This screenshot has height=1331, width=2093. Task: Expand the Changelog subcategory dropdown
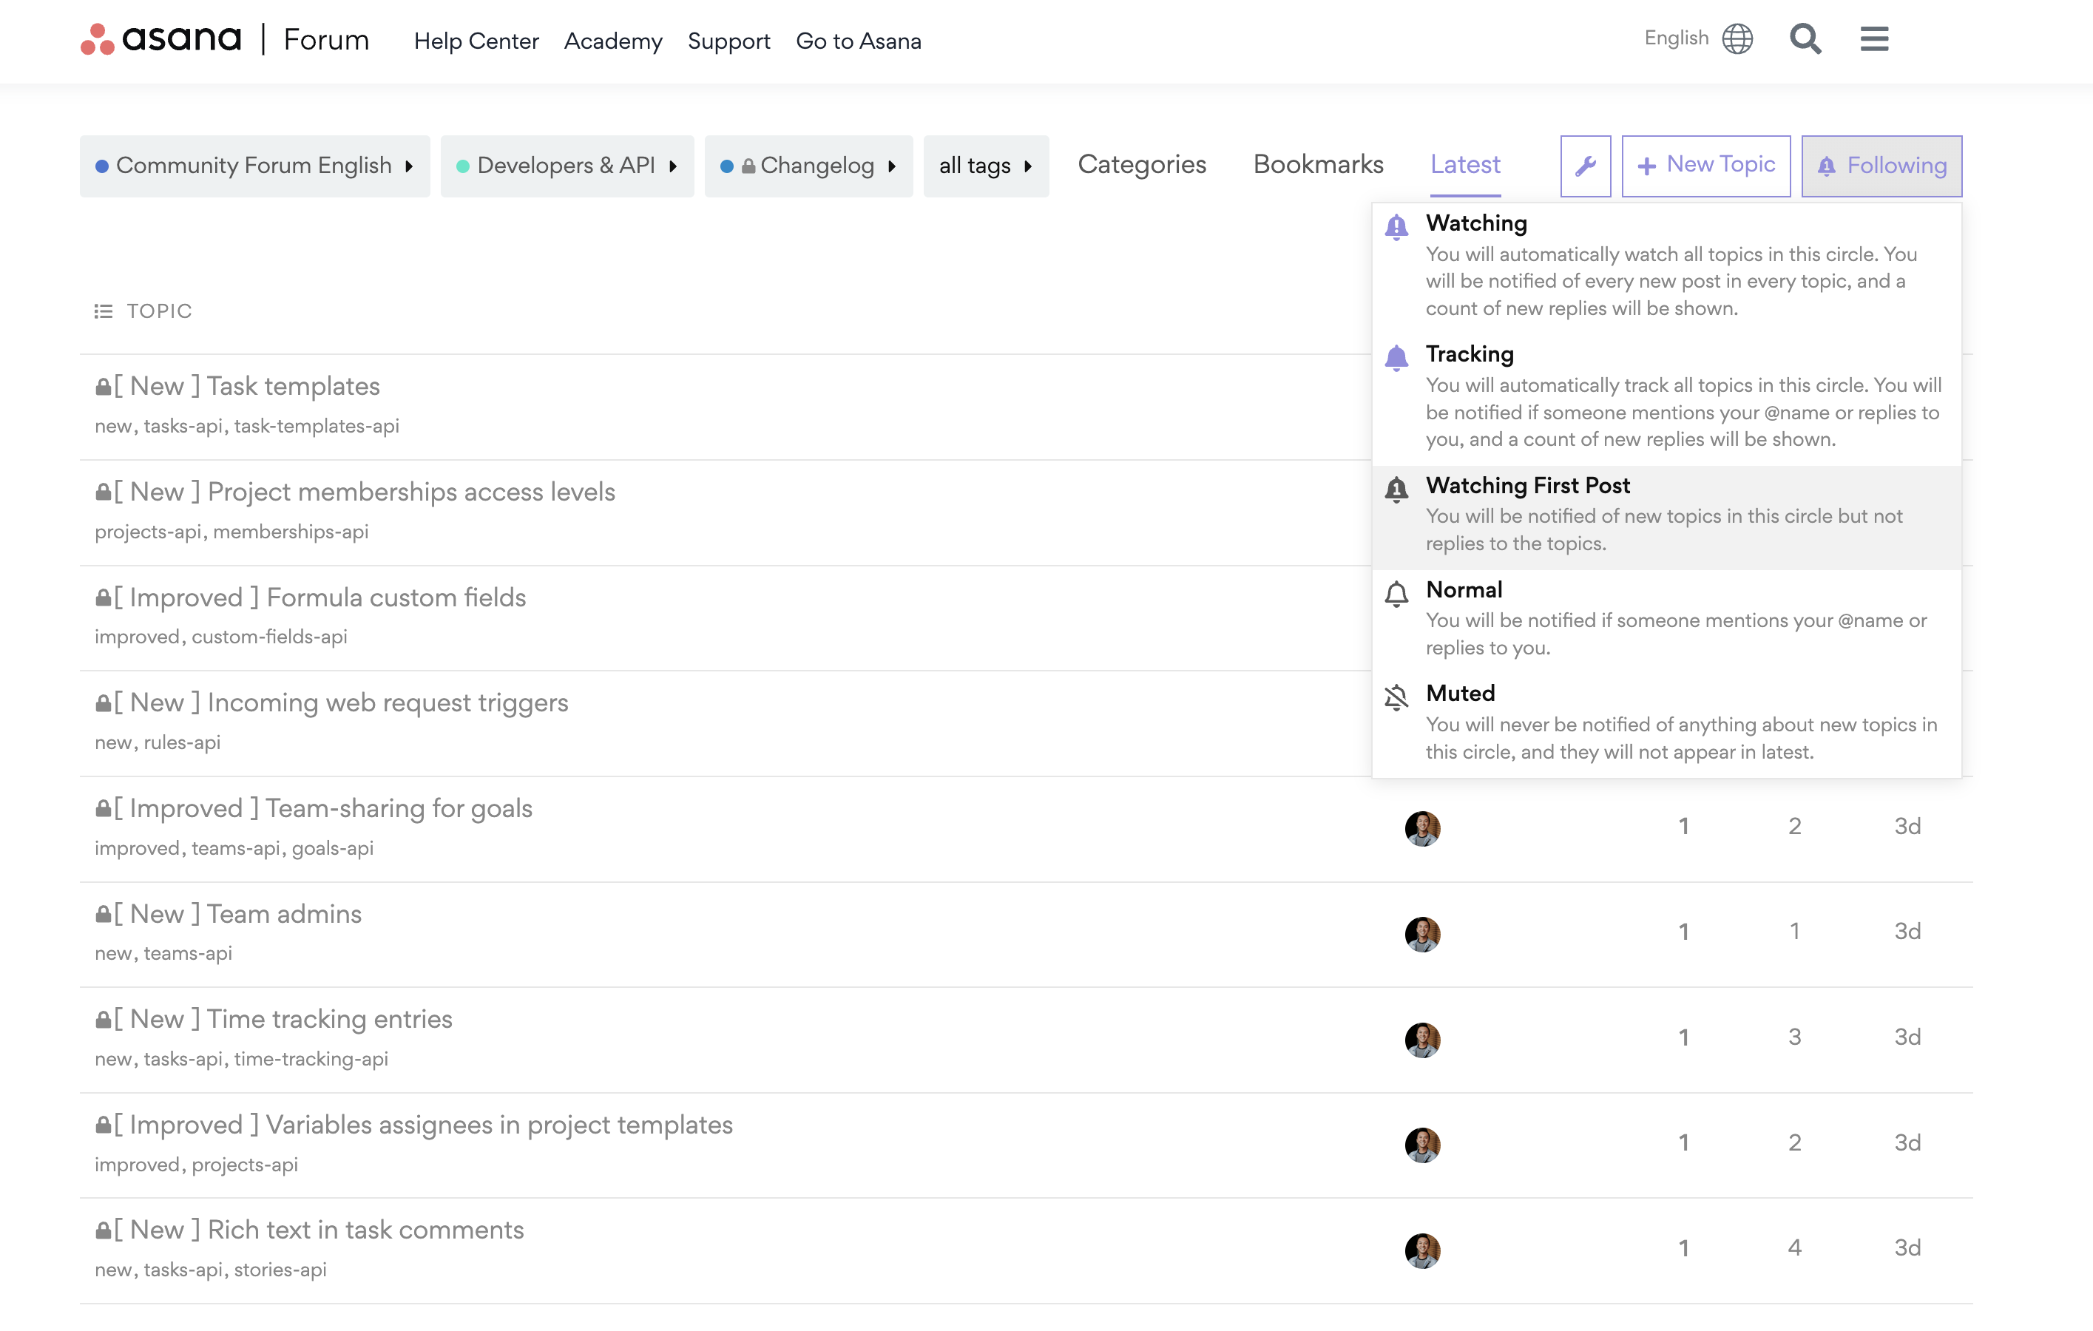point(808,166)
